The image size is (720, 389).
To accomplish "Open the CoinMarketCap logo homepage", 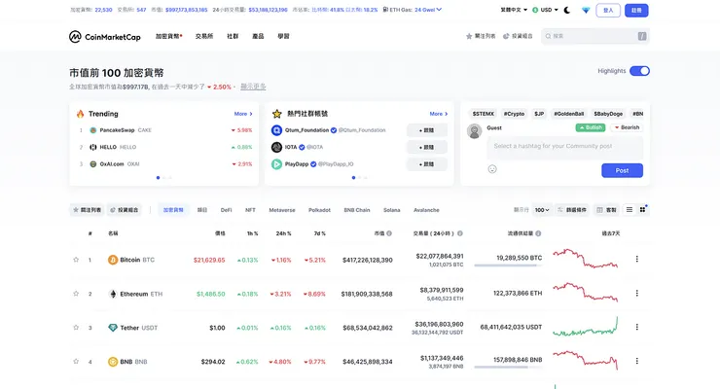I will point(105,37).
